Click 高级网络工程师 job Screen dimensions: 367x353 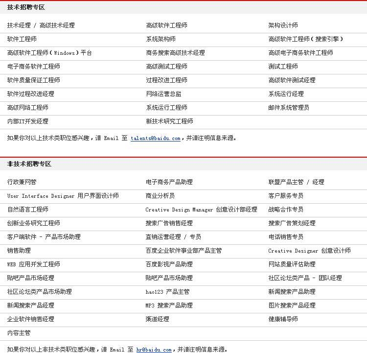(x=28, y=108)
